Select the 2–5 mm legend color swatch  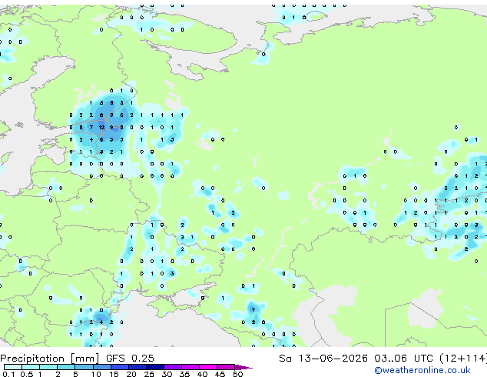coord(66,367)
